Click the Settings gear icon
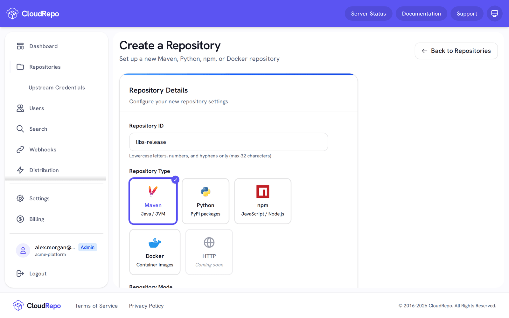The width and height of the screenshot is (509, 318). 20,198
